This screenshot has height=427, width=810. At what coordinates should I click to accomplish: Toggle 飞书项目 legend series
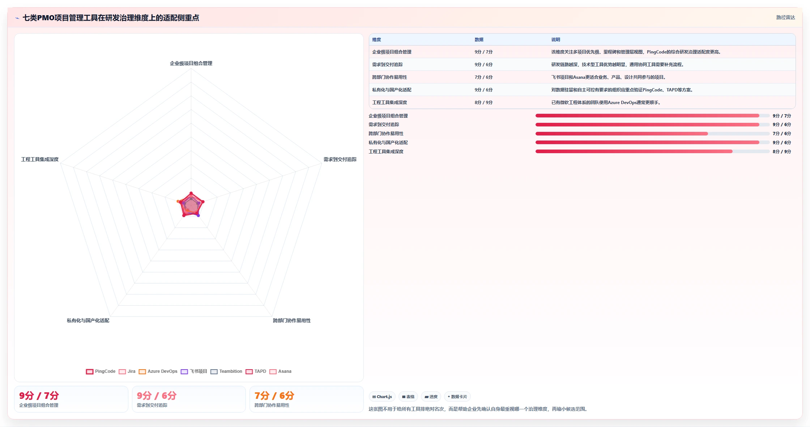pos(194,371)
